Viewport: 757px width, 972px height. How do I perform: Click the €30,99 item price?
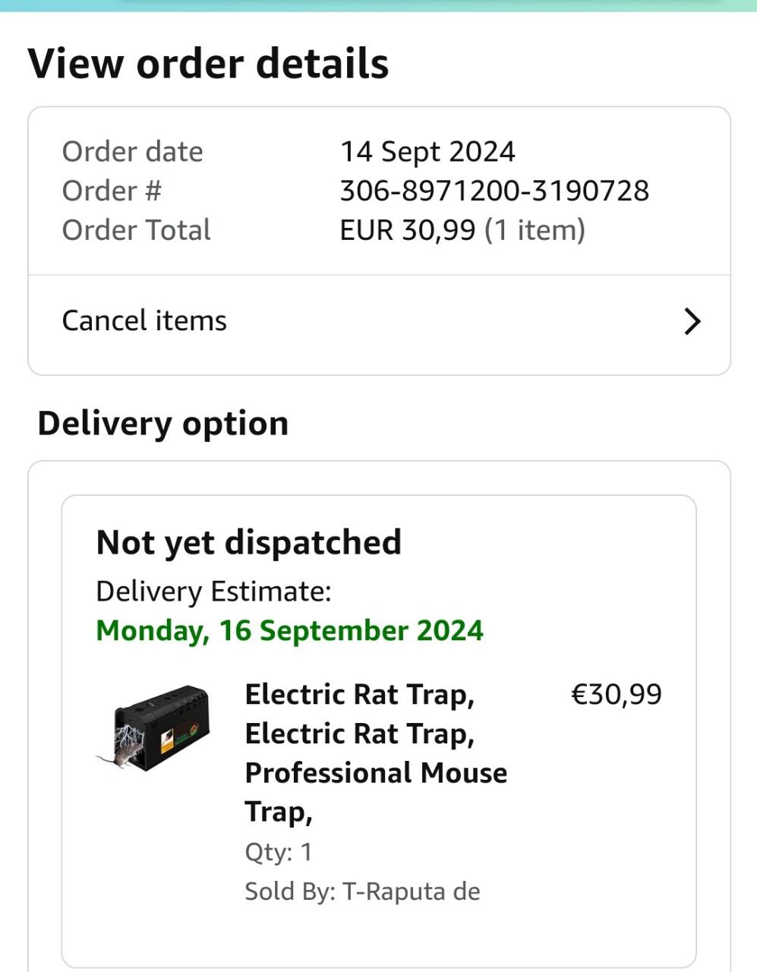pos(616,694)
